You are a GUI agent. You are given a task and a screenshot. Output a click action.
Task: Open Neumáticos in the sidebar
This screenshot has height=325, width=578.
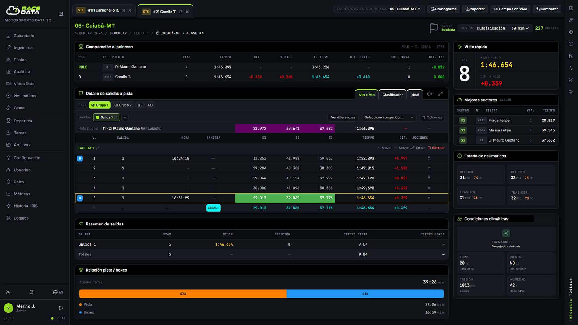25,96
